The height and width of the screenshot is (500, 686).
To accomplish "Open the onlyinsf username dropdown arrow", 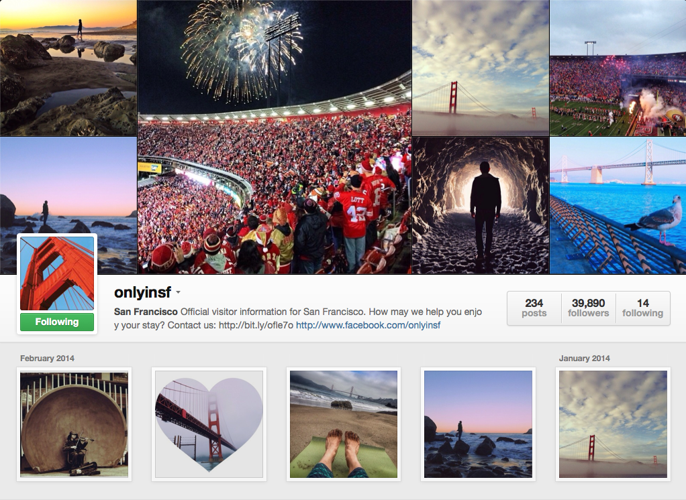I will pos(178,293).
